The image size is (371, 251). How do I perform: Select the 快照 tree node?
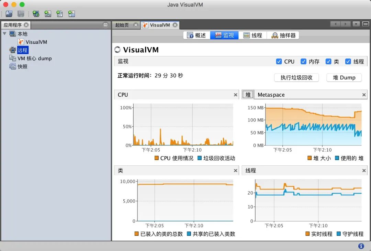[x=22, y=67]
